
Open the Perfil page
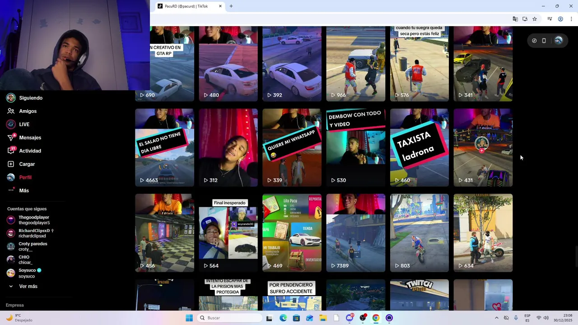click(x=19, y=177)
